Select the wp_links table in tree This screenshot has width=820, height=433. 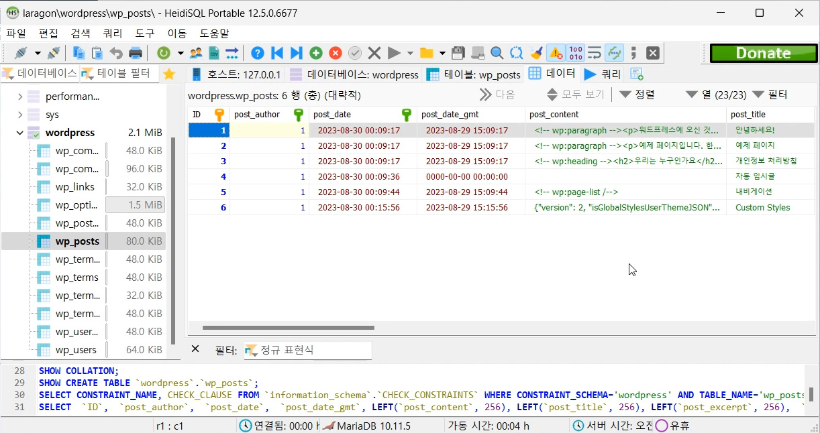[74, 187]
